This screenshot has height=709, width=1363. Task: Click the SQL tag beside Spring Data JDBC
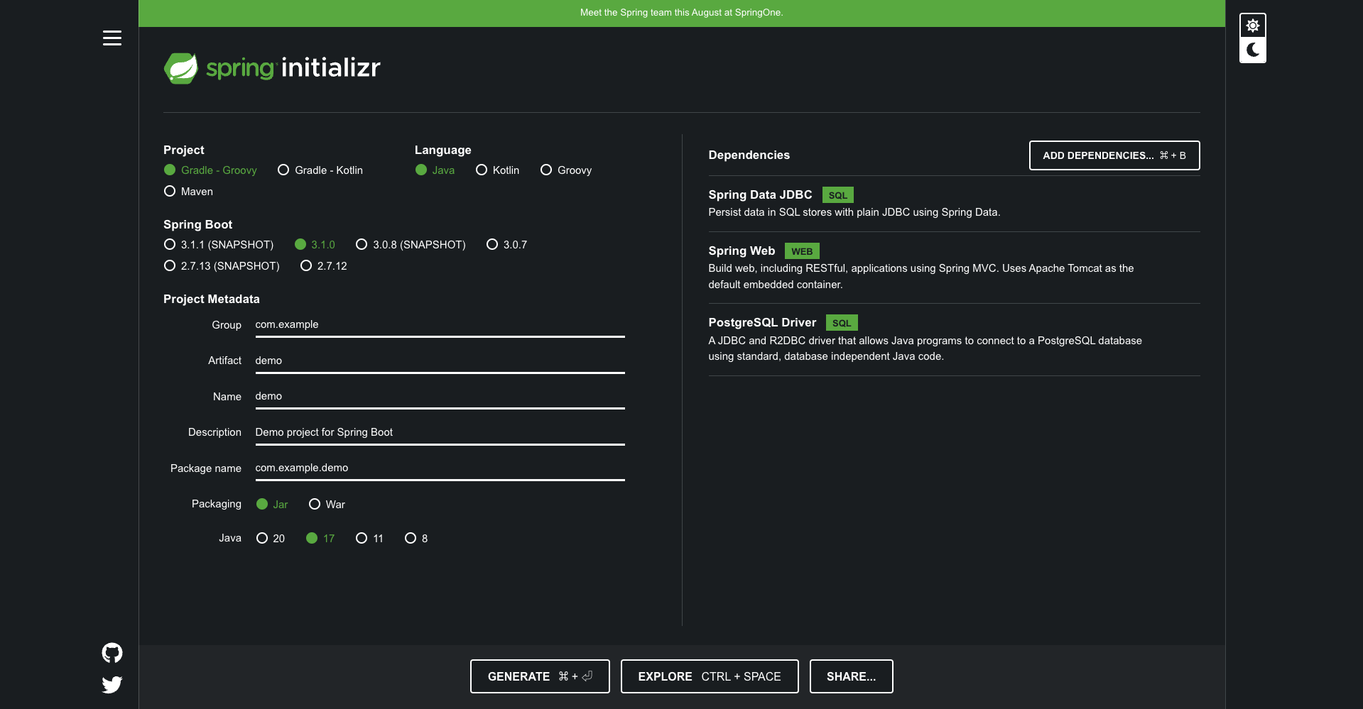[838, 195]
